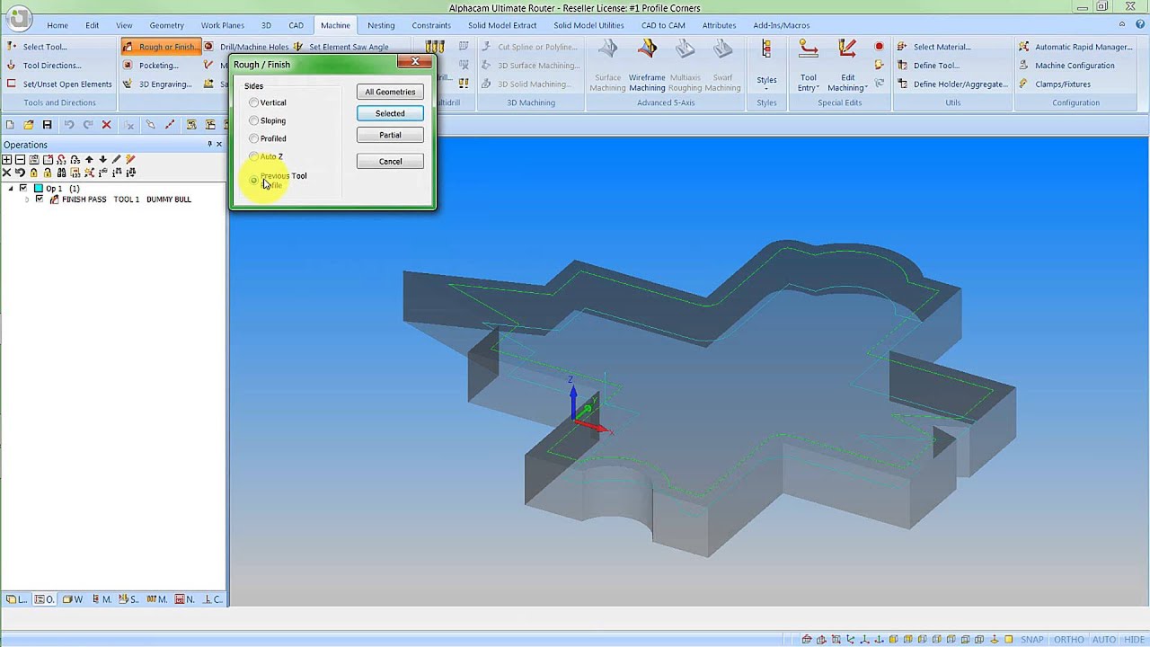Click the 3D Engraving ribbon command

click(157, 84)
